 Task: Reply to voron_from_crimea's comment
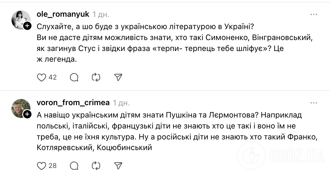74,166
